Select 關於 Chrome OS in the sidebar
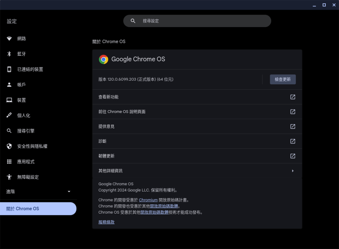This screenshot has height=249, width=339. [38, 209]
